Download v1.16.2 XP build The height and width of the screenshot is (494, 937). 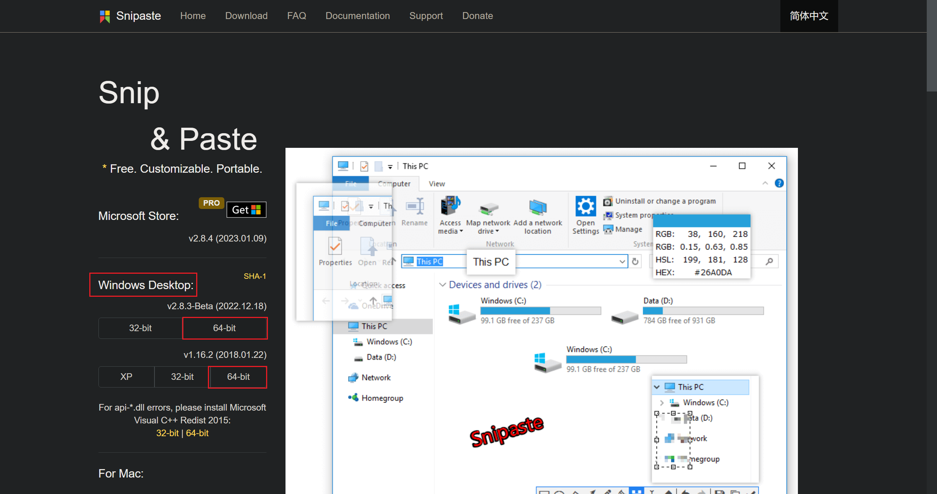click(126, 377)
